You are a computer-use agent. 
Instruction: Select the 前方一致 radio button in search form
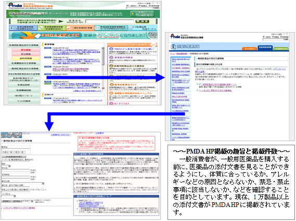15,152
